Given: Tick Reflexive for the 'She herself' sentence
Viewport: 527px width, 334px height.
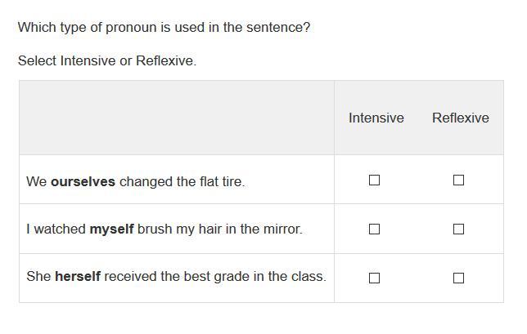Looking at the screenshot, I should [x=458, y=278].
